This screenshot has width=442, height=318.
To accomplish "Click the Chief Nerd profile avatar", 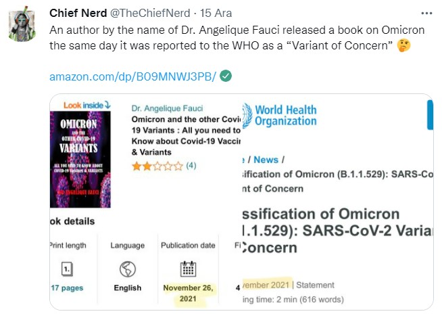I will [25, 26].
